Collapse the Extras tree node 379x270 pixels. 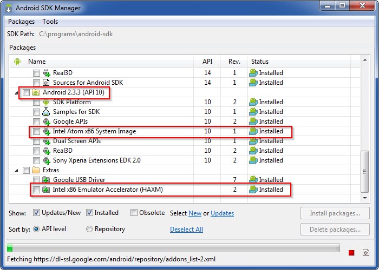pos(16,171)
